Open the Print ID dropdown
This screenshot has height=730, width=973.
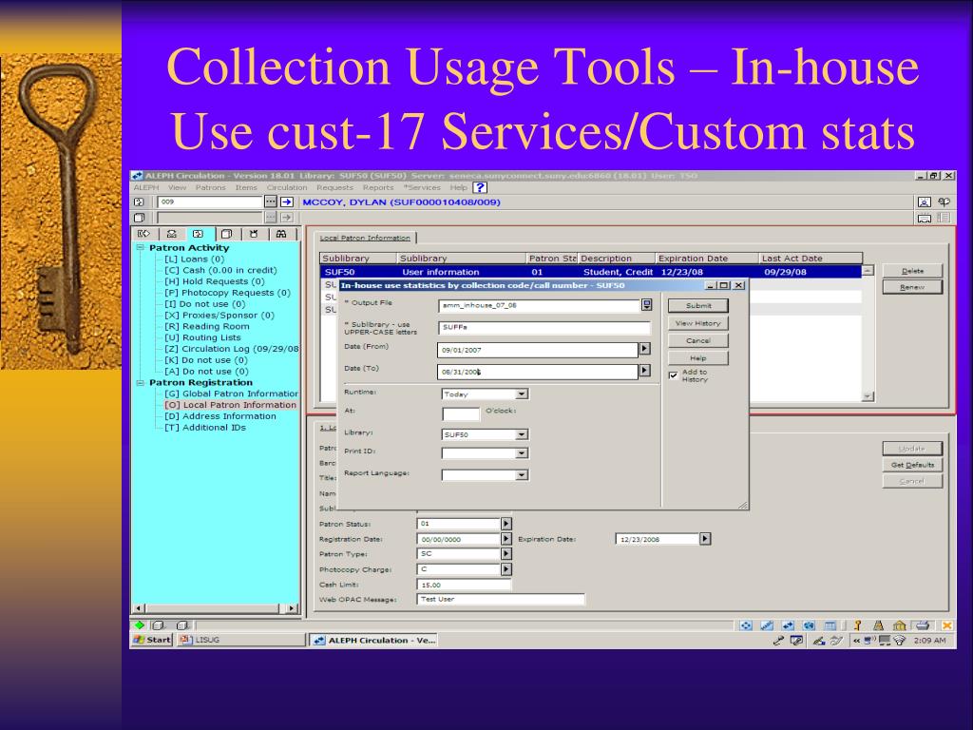522,453
